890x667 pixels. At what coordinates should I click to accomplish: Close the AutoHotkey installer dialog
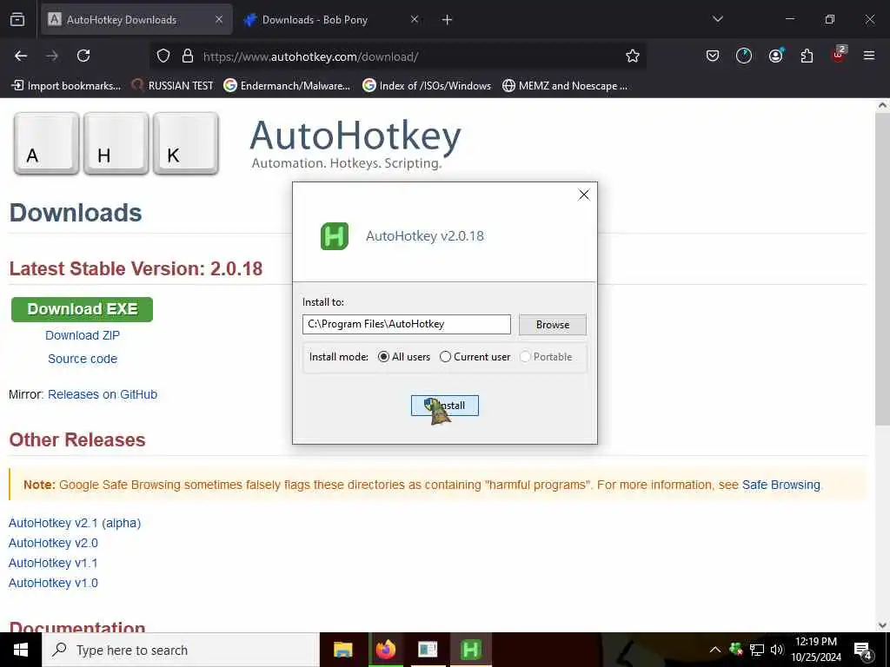583,195
